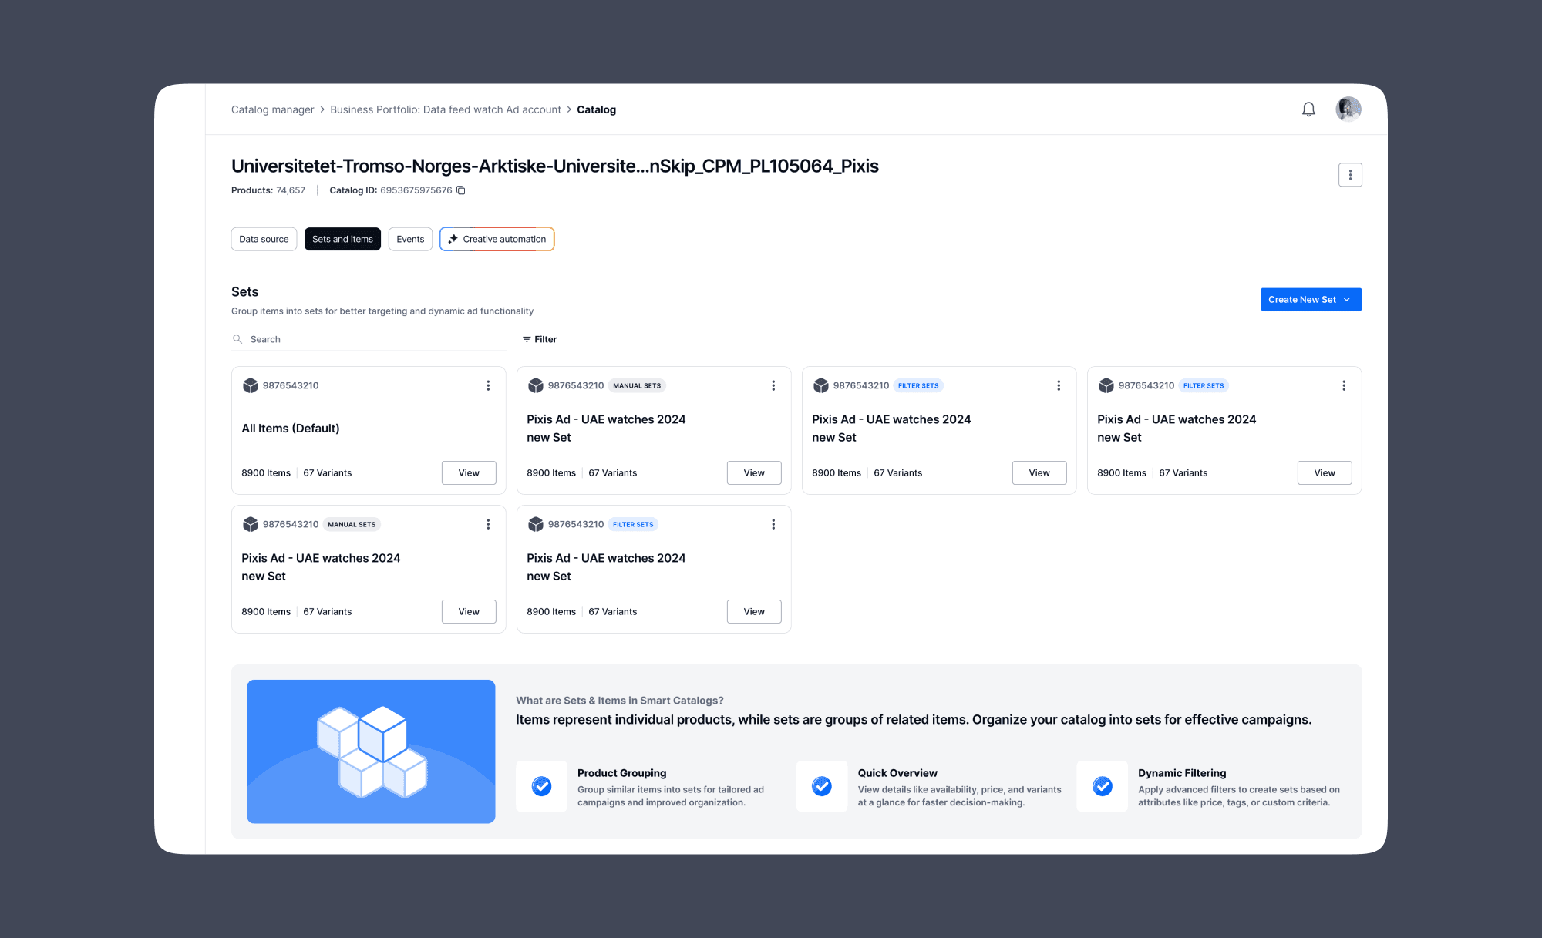Open the Creative automation tab
The width and height of the screenshot is (1542, 938).
coord(497,239)
